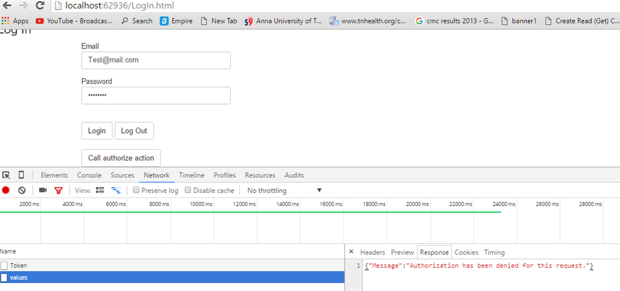
Task: Go back with the browser back arrow
Action: pos(7,5)
